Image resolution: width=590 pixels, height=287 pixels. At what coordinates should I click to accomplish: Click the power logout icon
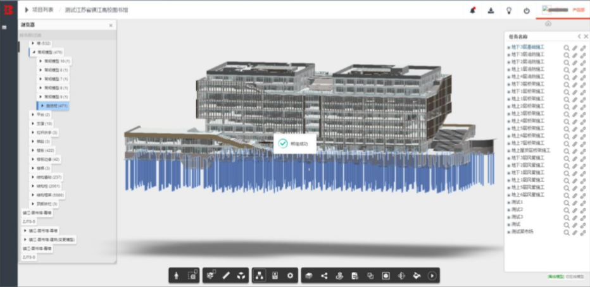click(527, 11)
